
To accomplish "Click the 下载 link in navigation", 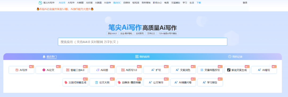I will coord(199,3).
